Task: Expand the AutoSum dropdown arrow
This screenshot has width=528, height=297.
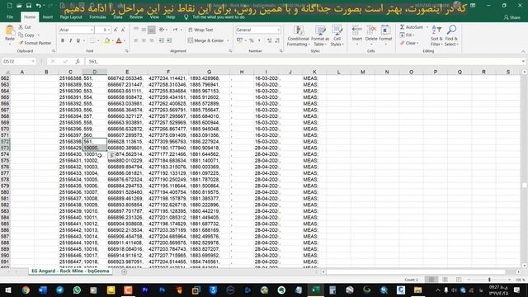Action: click(427, 27)
